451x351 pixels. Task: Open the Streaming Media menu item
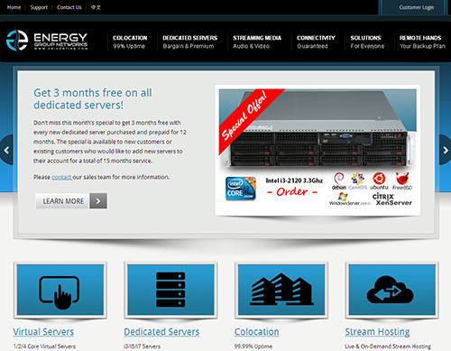coord(257,42)
